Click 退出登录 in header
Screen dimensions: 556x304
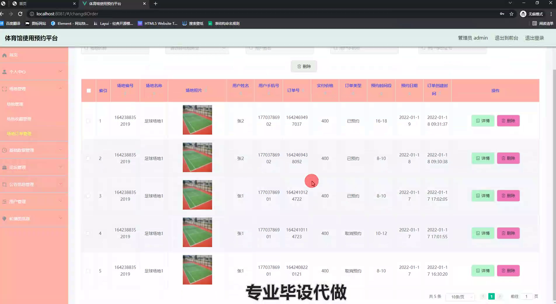(534, 38)
